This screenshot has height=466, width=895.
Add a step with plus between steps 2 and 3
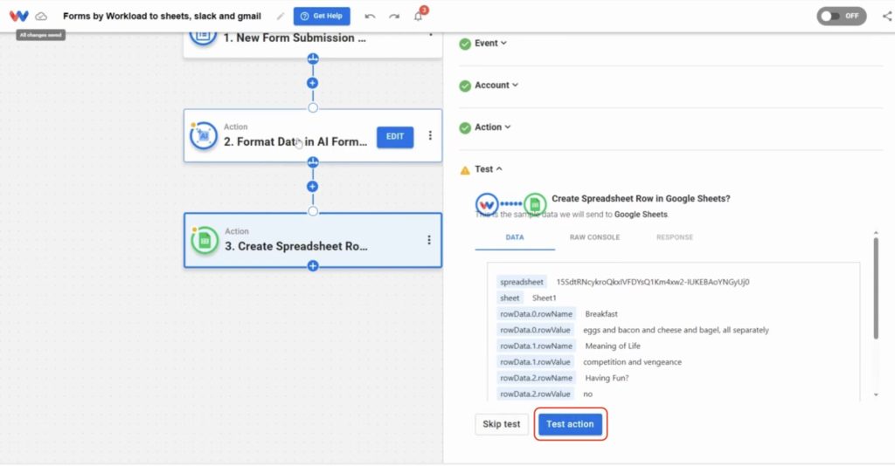[x=312, y=186]
